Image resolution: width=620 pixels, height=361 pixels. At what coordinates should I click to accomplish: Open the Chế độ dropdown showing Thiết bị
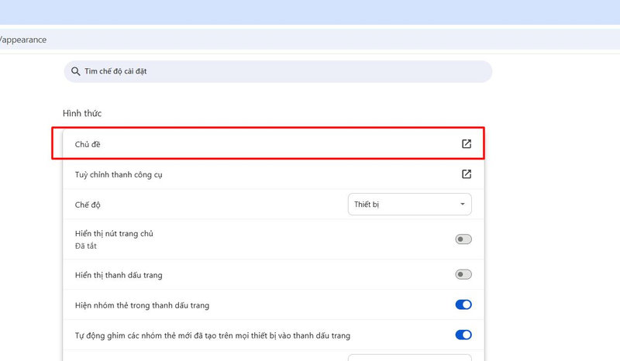[410, 205]
